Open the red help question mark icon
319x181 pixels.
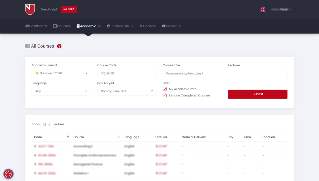59,46
